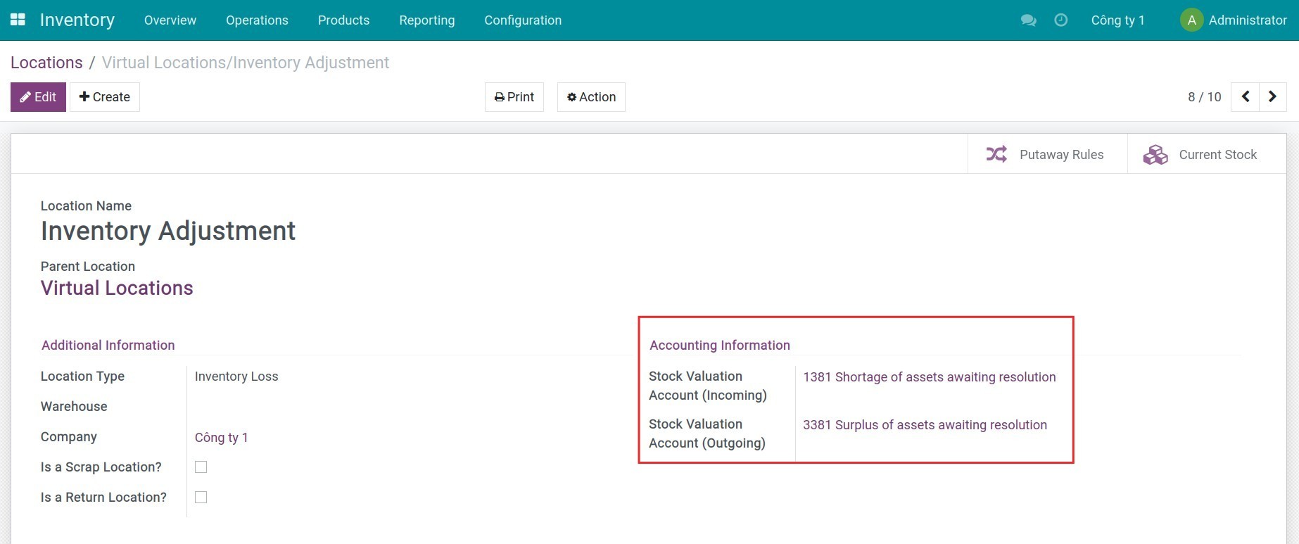The image size is (1299, 544).
Task: Open the Configuration menu
Action: pyautogui.click(x=522, y=20)
